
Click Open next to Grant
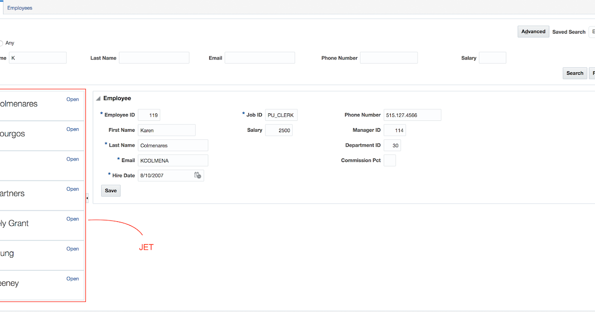click(72, 218)
